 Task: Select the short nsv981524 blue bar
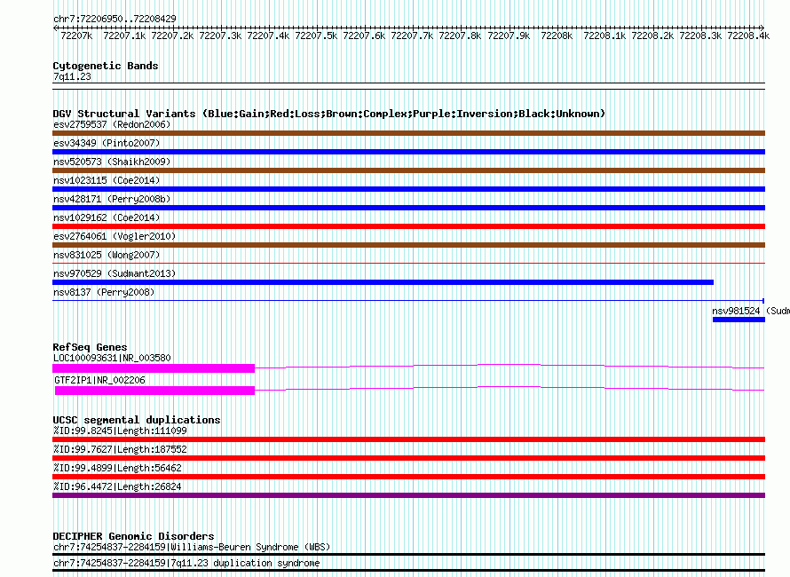[739, 320]
